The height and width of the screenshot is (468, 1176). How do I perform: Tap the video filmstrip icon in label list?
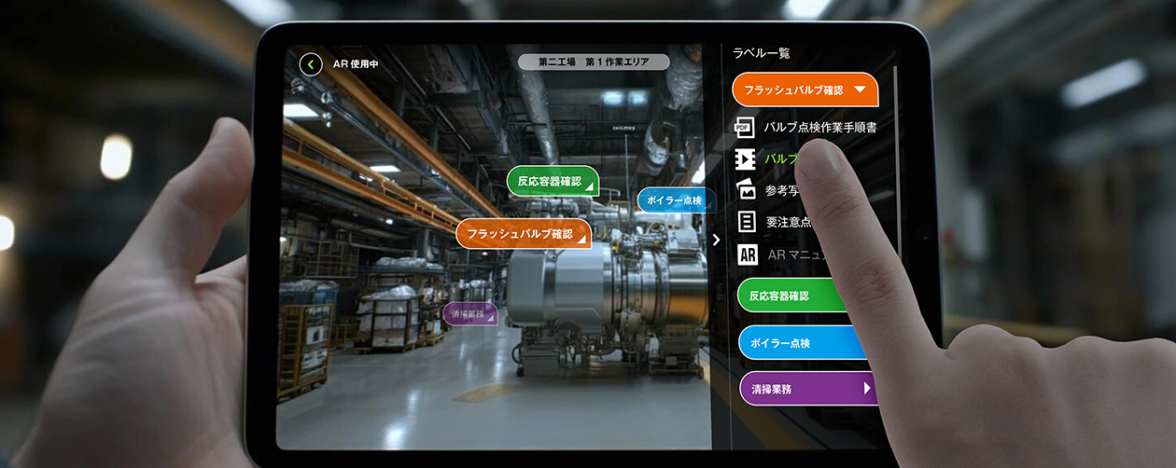(745, 158)
